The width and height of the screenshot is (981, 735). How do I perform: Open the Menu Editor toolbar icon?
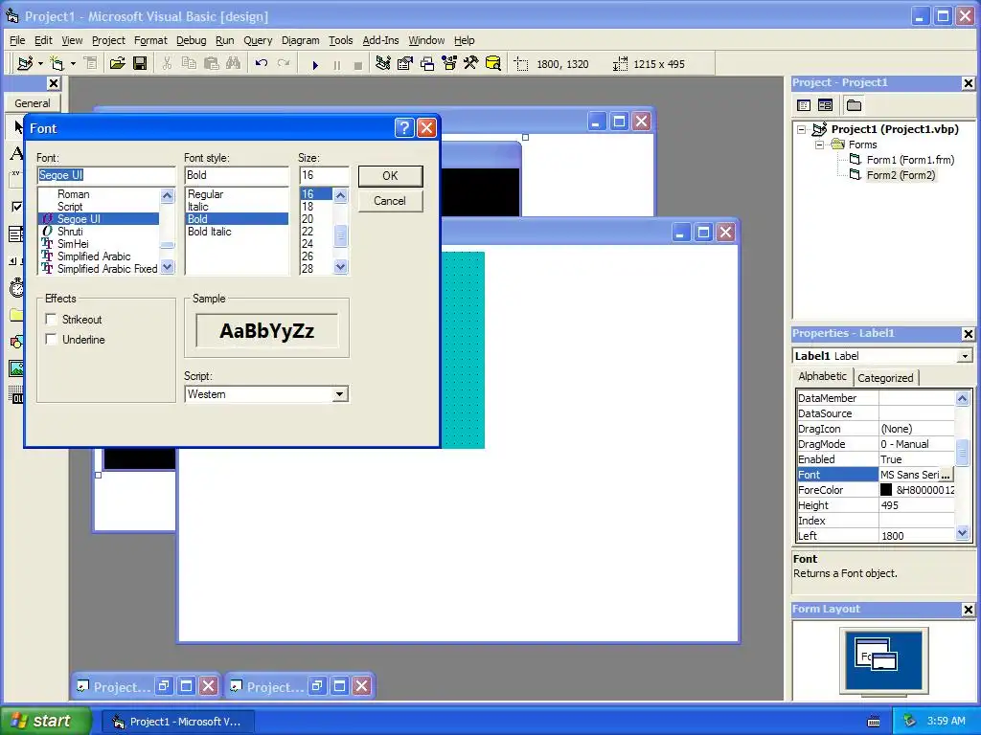click(x=91, y=64)
